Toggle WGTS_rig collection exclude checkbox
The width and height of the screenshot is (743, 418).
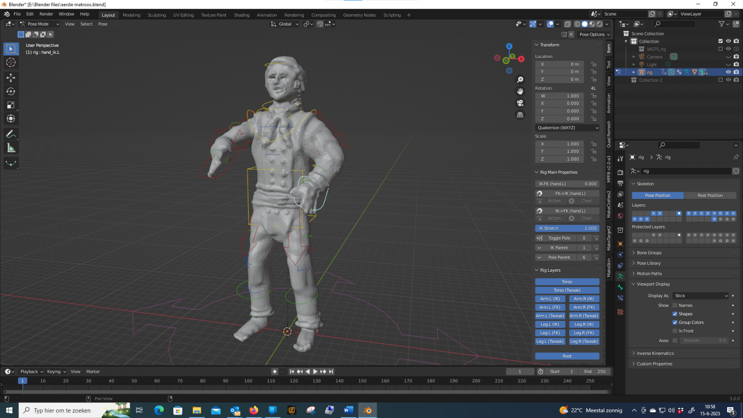(x=721, y=49)
